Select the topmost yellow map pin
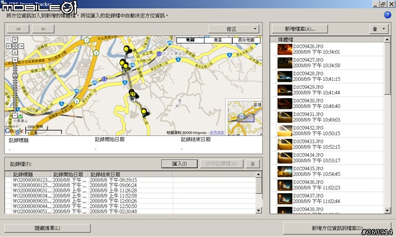Screen dimensions: 396x237 coord(126,49)
